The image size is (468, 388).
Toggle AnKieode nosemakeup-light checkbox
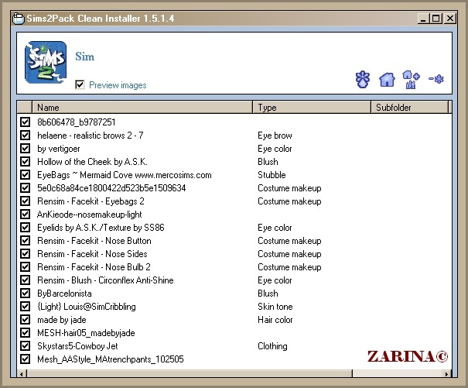[x=25, y=214]
